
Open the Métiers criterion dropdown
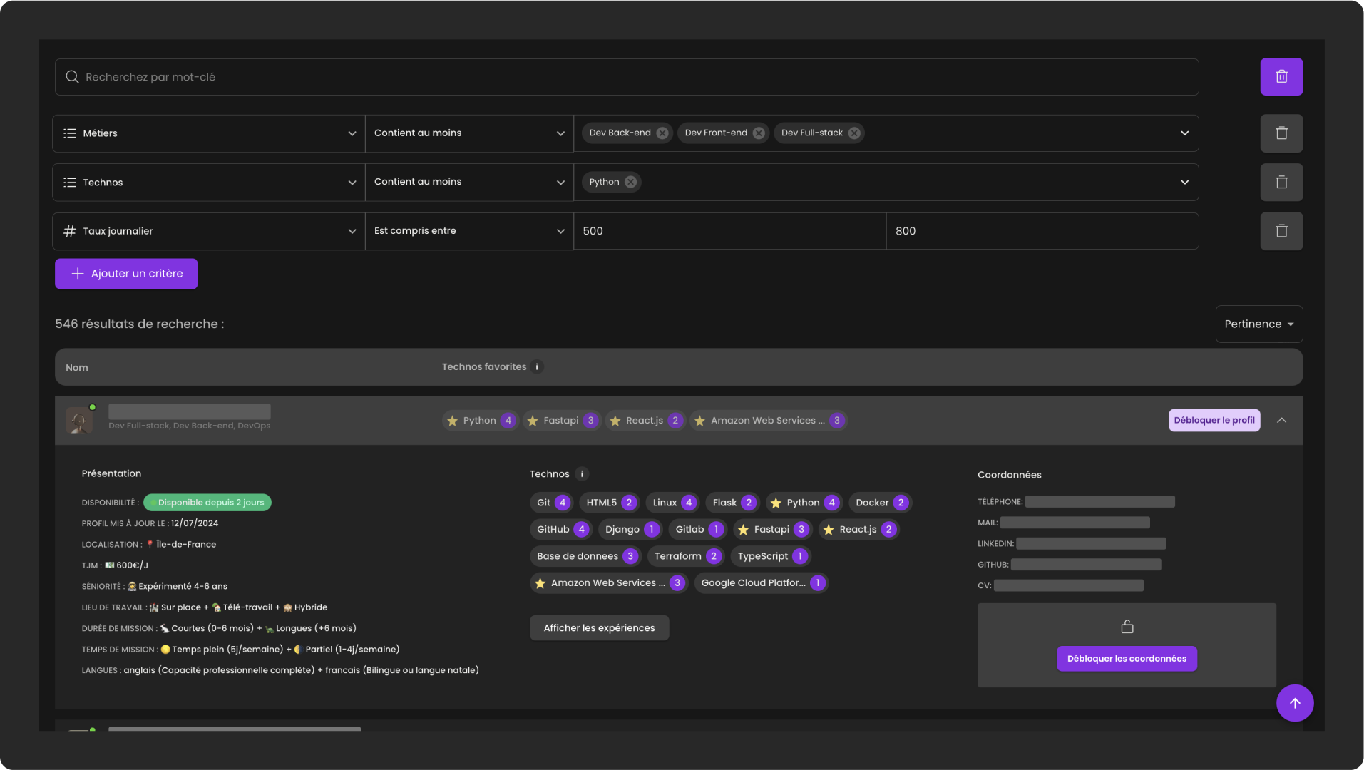point(209,133)
